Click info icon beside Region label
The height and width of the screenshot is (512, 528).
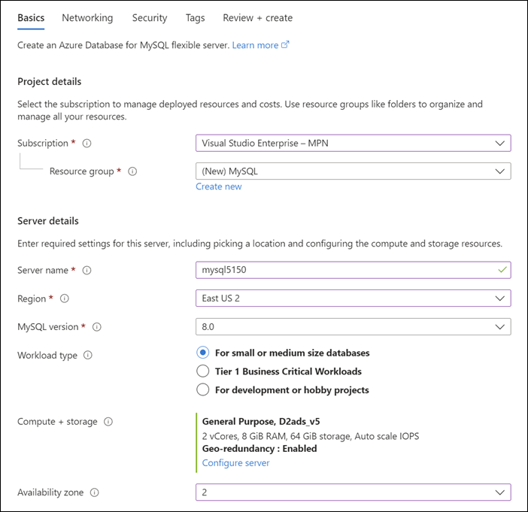(x=65, y=298)
